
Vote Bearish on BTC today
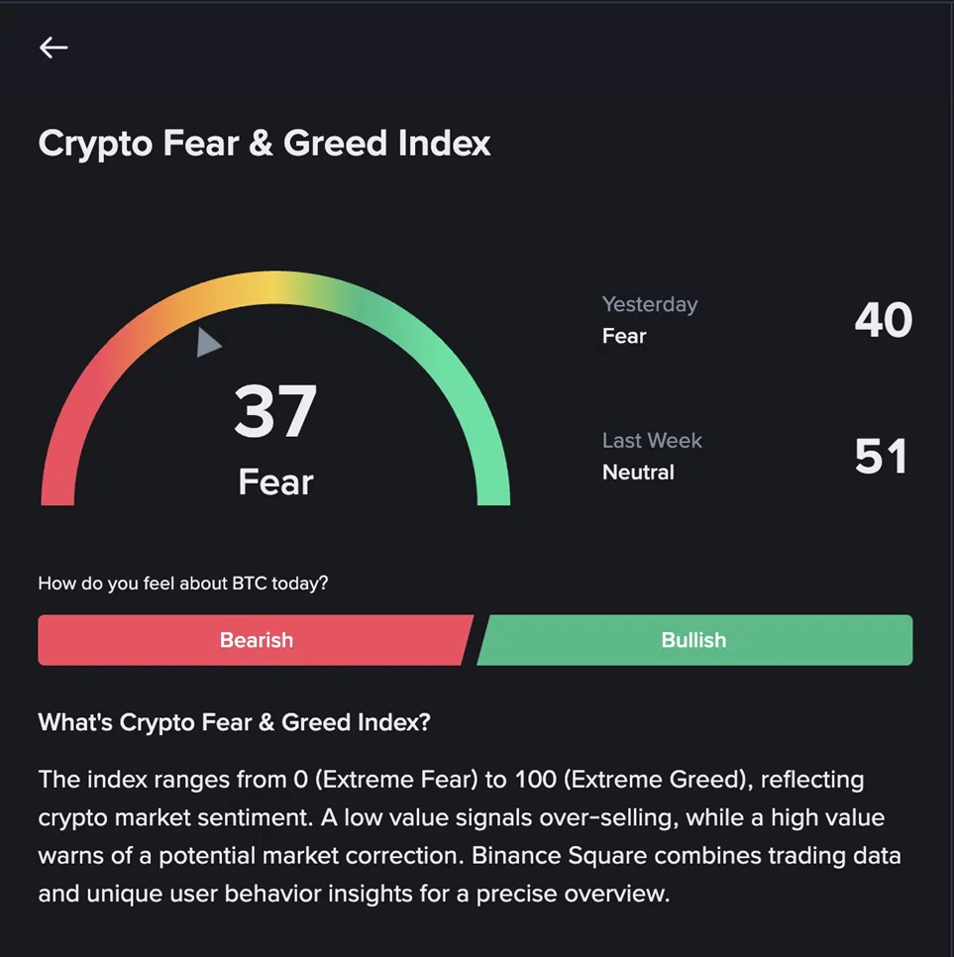point(256,640)
